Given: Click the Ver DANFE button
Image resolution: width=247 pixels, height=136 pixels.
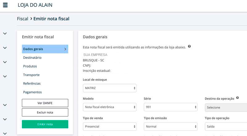Looking at the screenshot, I should point(45,103).
